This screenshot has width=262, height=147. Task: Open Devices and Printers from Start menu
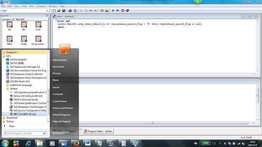[63, 108]
